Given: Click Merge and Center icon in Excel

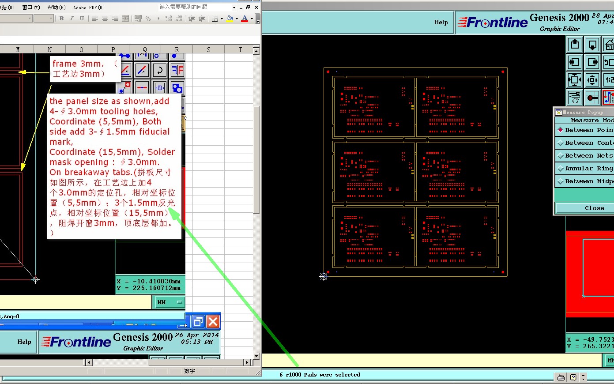Looking at the screenshot, I should point(125,19).
